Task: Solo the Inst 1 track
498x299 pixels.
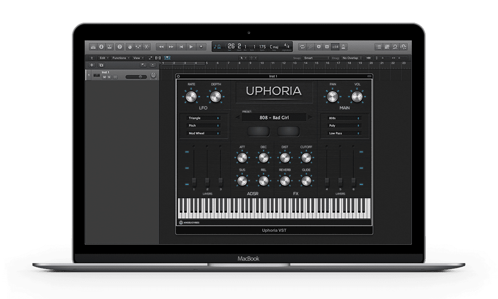Action: coord(109,77)
